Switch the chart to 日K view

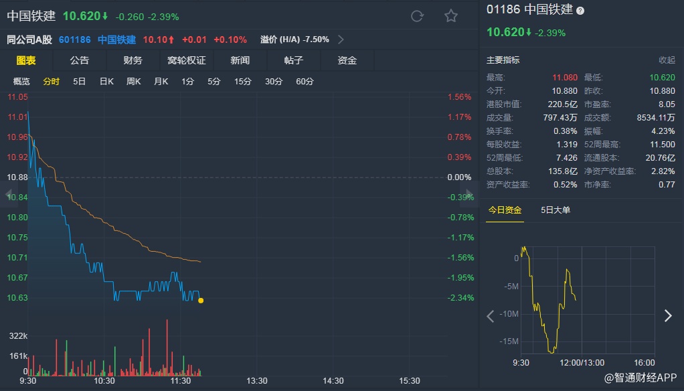(106, 82)
